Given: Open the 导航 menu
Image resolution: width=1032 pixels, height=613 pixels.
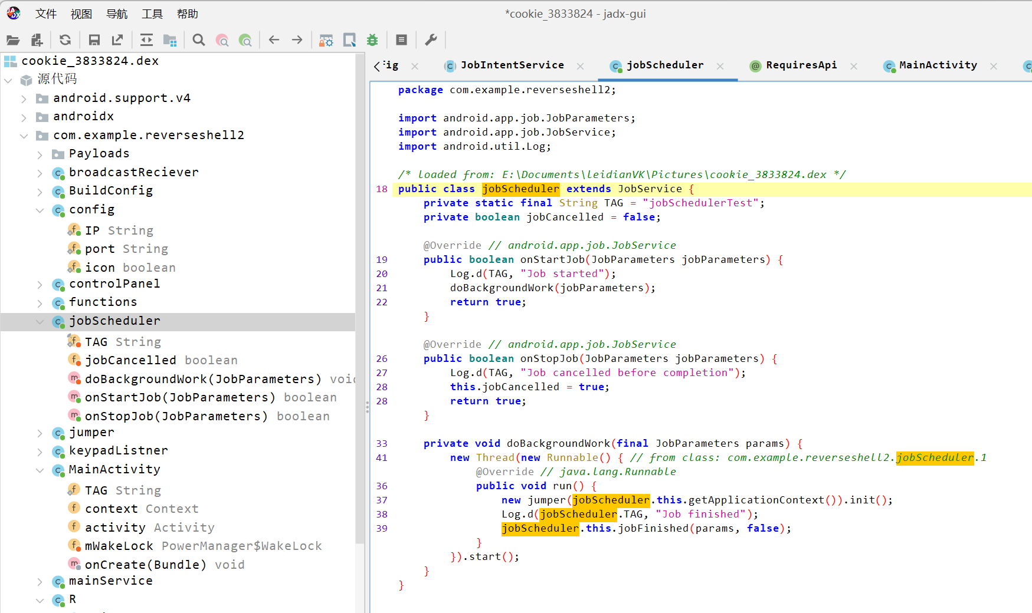Looking at the screenshot, I should 116,14.
